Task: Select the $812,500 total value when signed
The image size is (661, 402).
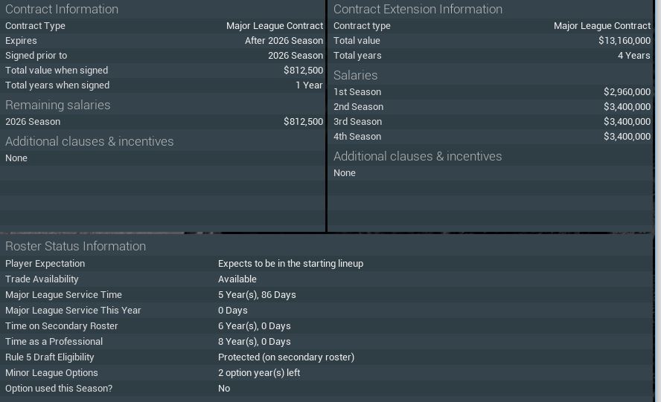Action: pyautogui.click(x=303, y=70)
